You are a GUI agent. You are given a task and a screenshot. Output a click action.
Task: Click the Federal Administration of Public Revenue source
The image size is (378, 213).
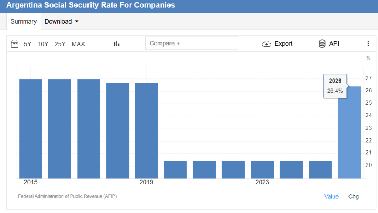coord(68,196)
